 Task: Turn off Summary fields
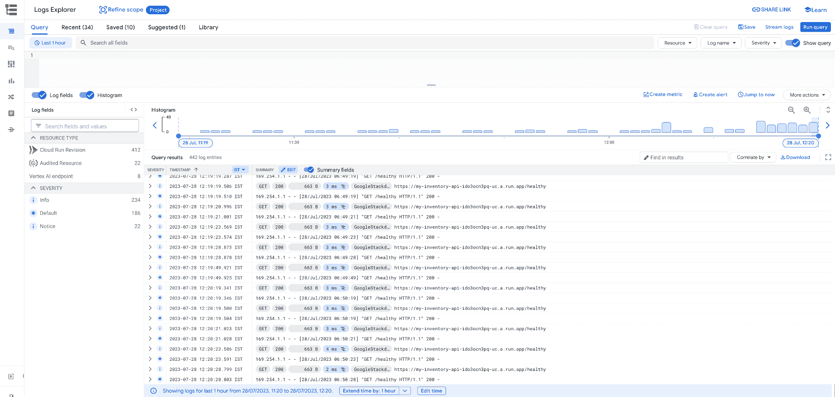[x=309, y=170]
